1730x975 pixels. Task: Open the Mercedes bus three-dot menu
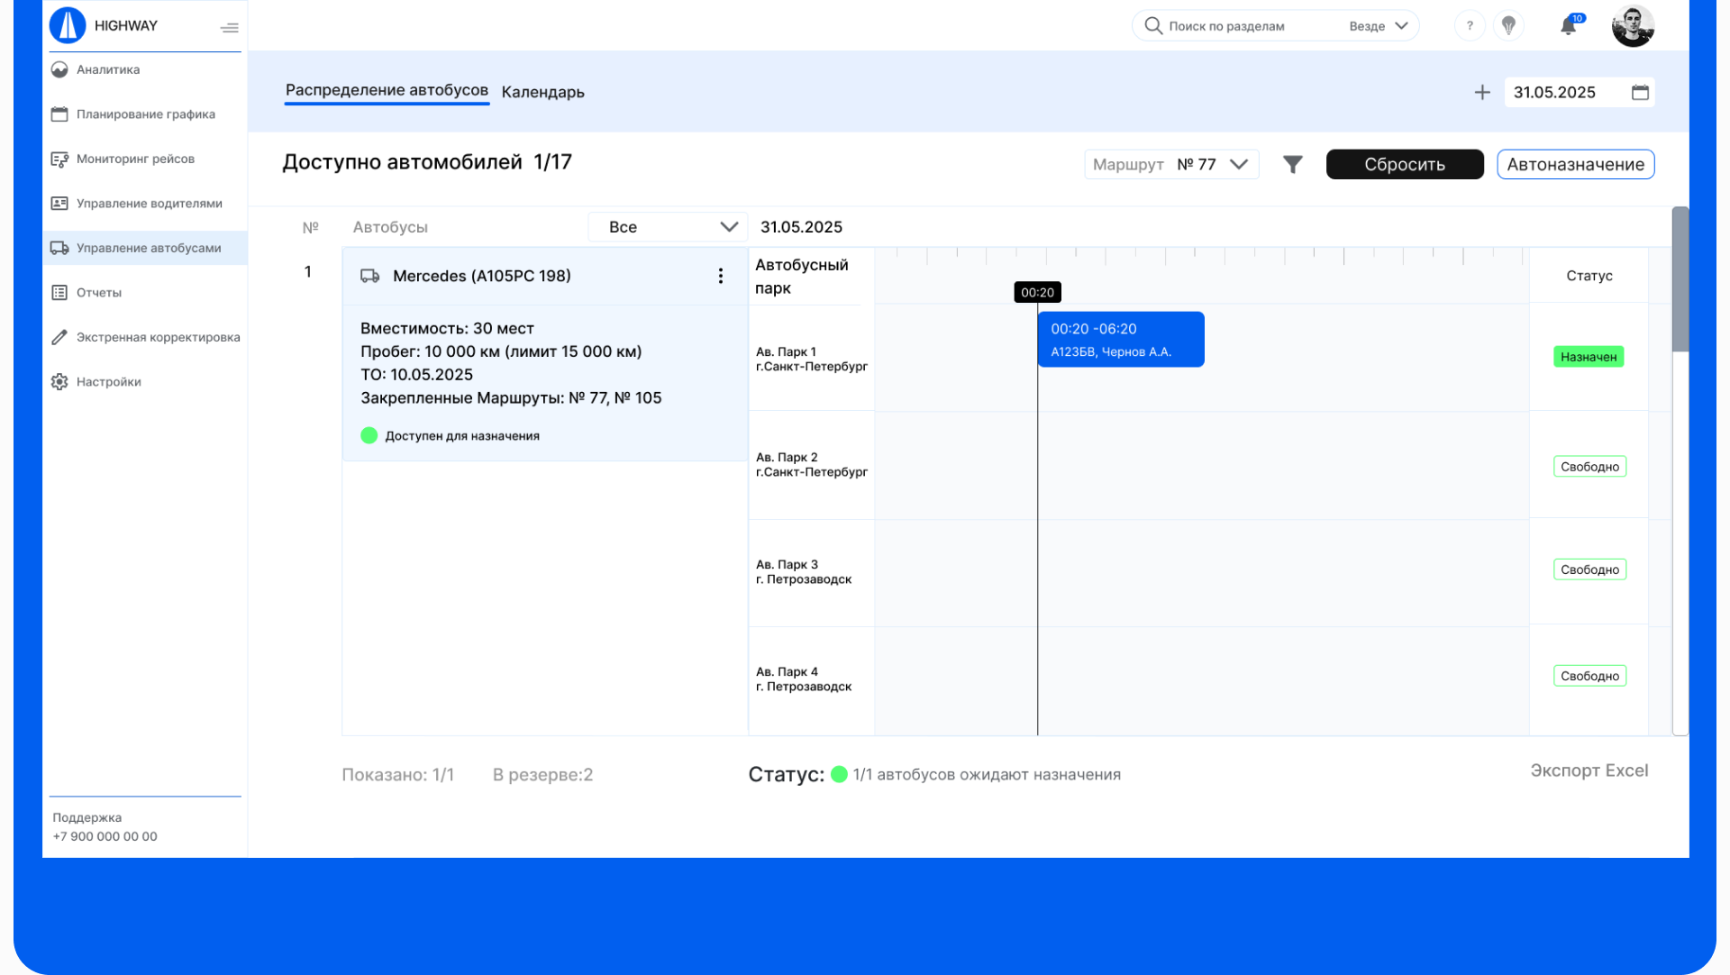pos(721,276)
